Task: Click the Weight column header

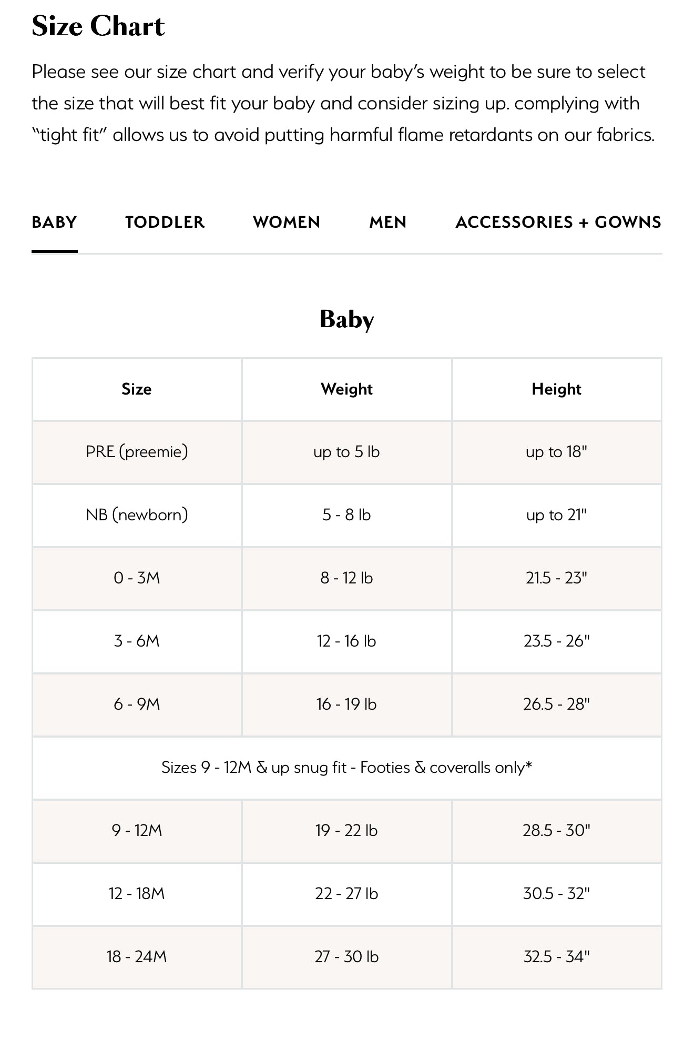Action: point(346,389)
